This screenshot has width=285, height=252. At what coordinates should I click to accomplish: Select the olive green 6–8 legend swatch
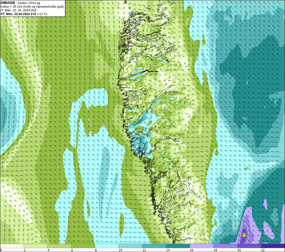(x=83, y=246)
